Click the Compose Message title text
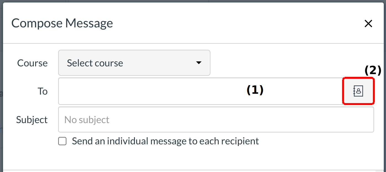Viewport: 386px width, 172px height. [62, 23]
